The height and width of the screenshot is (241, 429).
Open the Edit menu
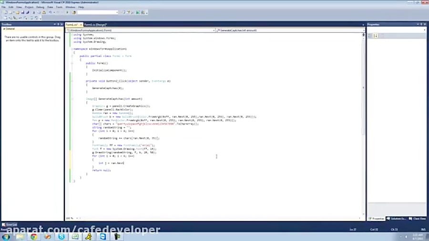tap(11, 7)
